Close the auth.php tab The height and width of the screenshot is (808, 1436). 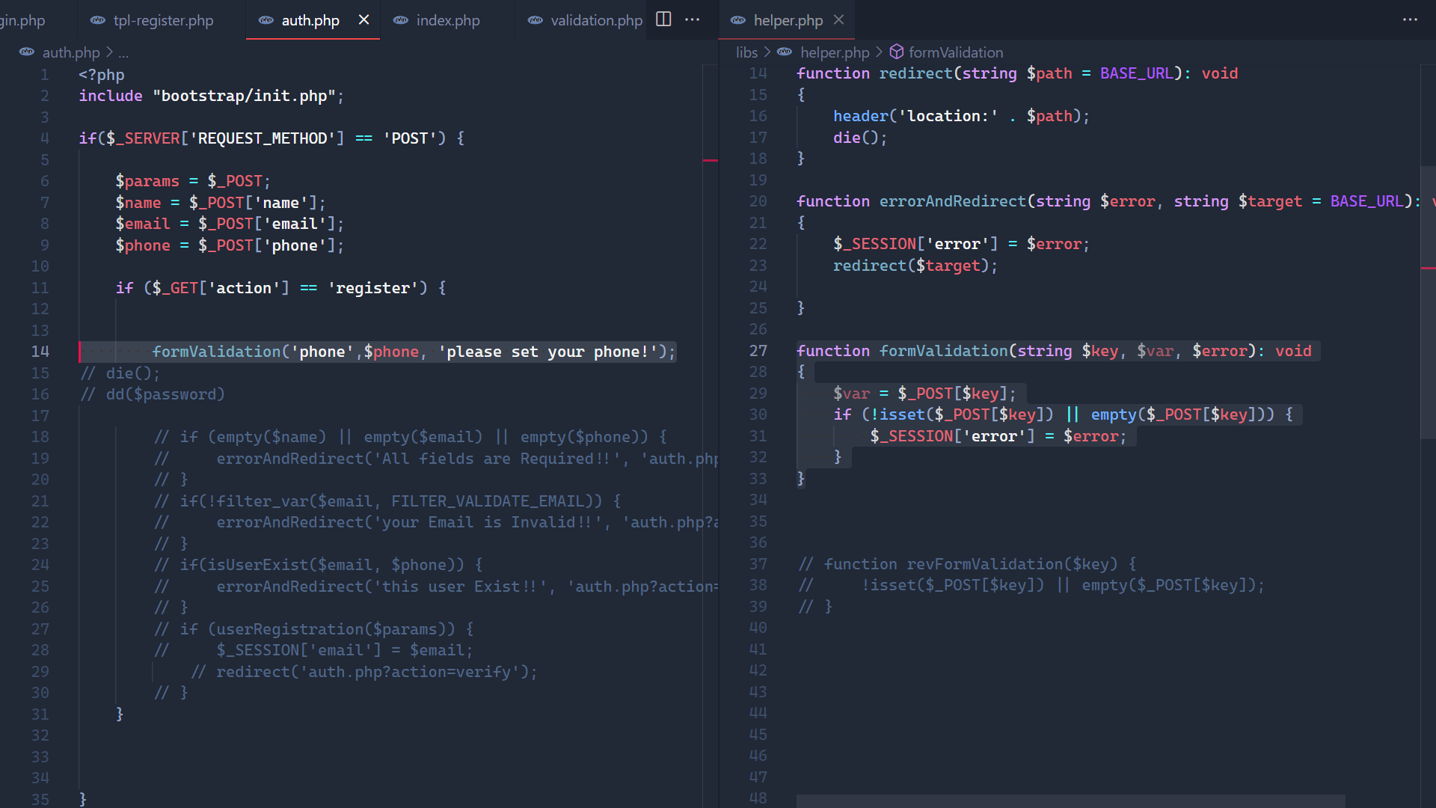[363, 20]
